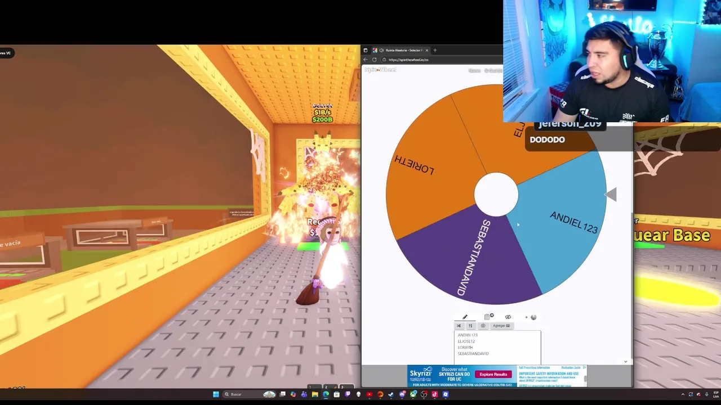Viewport: 721px width, 405px height.
Task: Toggle the hide entries eye icon
Action: click(x=508, y=317)
